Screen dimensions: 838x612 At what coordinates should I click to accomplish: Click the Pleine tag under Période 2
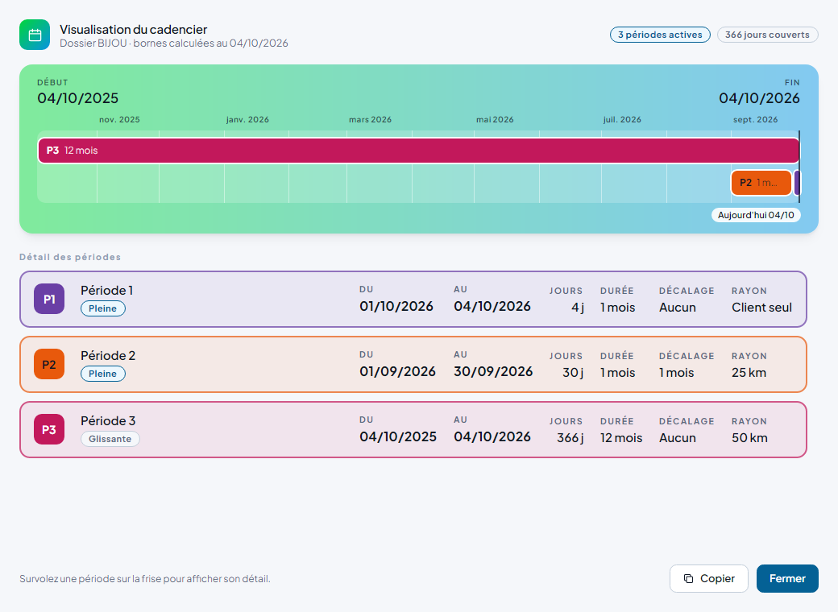coord(102,374)
